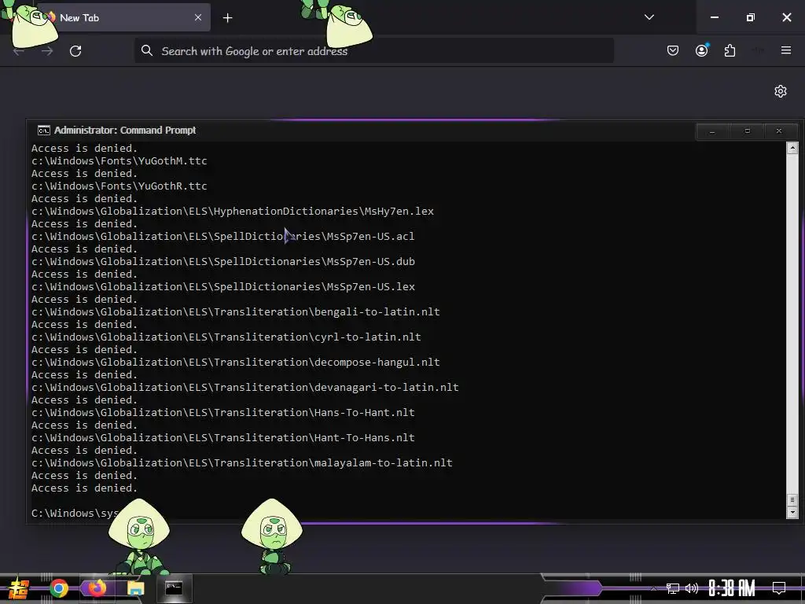The width and height of the screenshot is (805, 604).
Task: Click the search magnifier icon in address bar
Action: coord(147,50)
